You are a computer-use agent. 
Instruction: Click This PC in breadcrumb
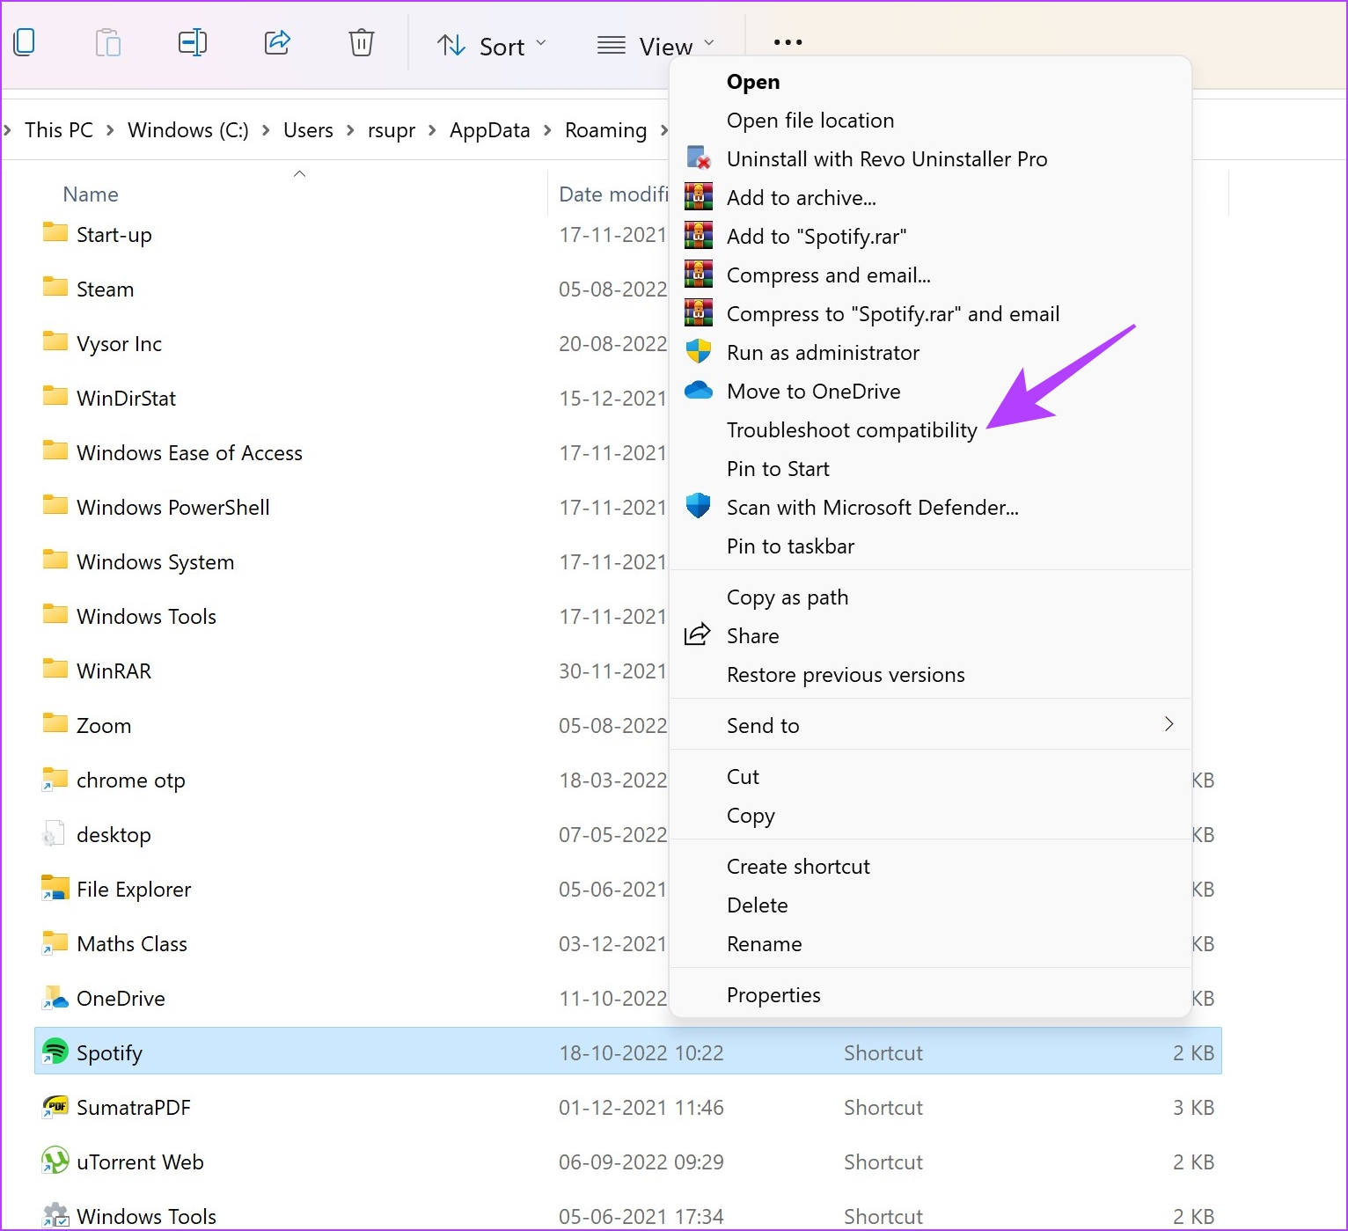(59, 130)
